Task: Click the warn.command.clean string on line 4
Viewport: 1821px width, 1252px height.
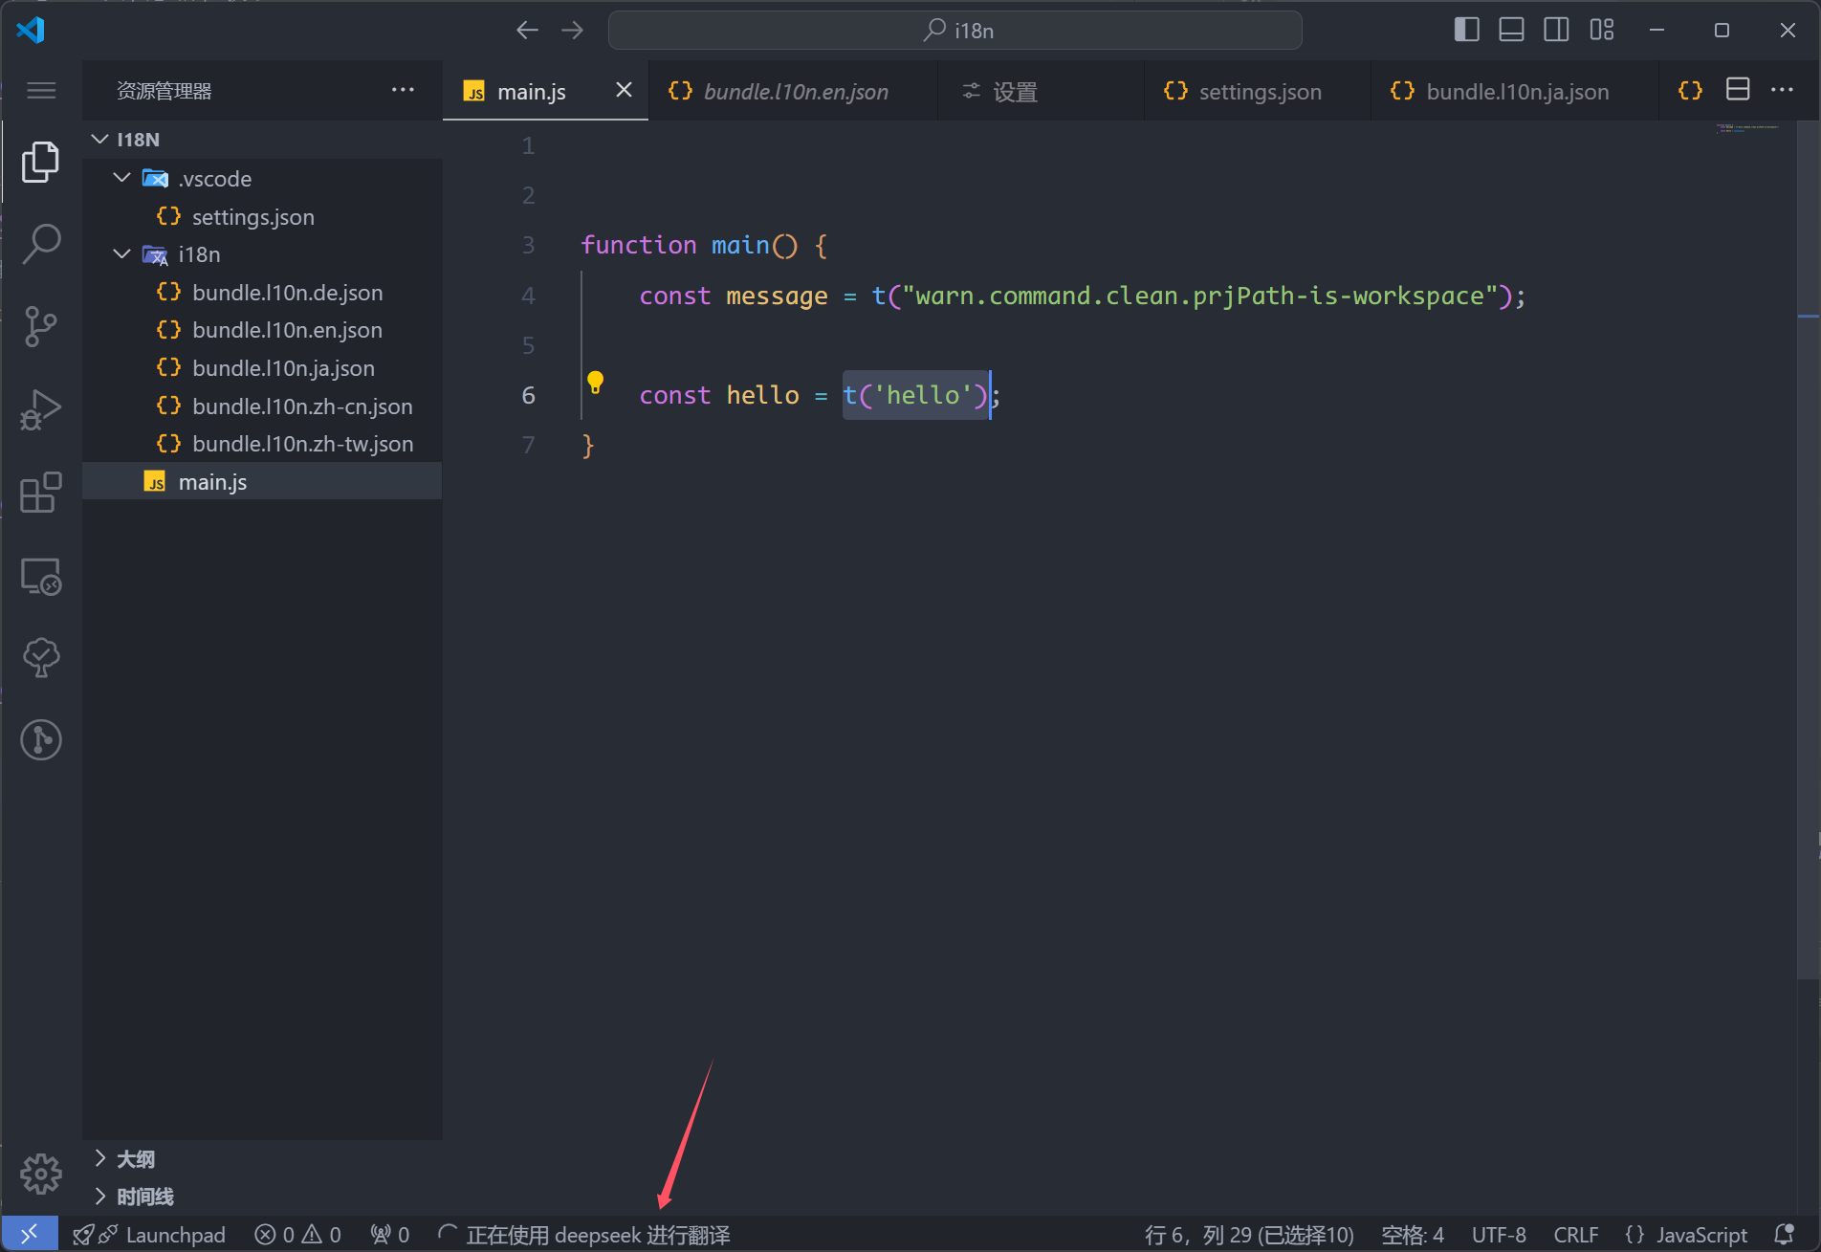Action: tap(1199, 296)
